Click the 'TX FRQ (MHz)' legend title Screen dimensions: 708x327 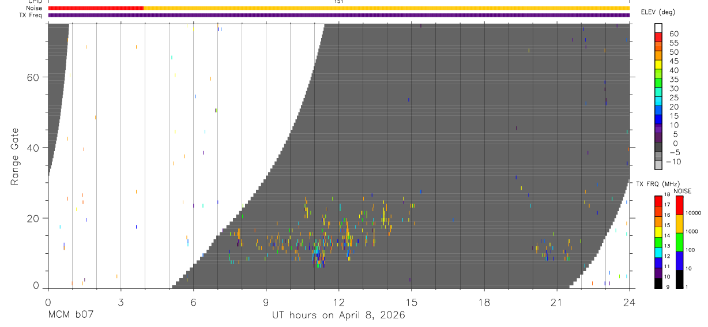657,184
